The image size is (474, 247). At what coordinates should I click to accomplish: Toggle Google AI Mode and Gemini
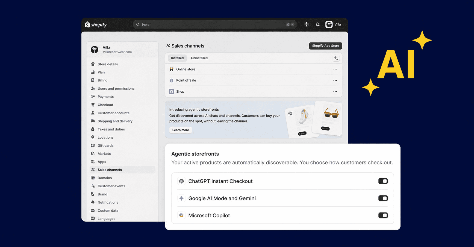pos(383,198)
